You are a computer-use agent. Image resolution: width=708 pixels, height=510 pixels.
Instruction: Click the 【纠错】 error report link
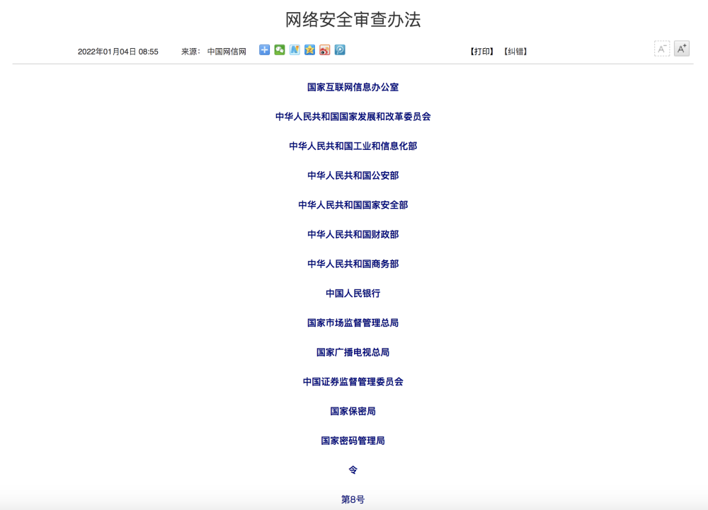point(515,52)
